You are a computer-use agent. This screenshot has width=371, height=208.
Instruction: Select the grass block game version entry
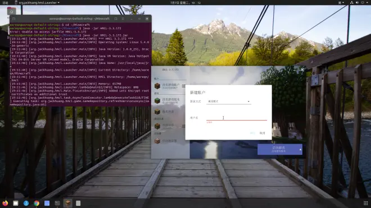click(x=170, y=101)
